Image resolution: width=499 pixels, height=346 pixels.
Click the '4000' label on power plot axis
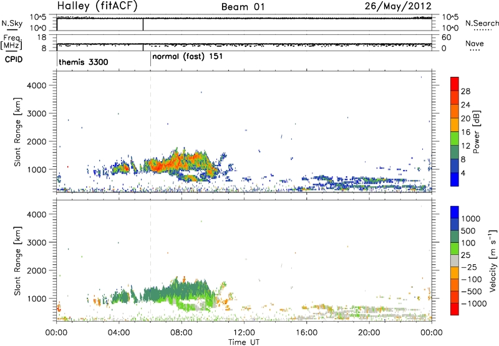pos(36,86)
